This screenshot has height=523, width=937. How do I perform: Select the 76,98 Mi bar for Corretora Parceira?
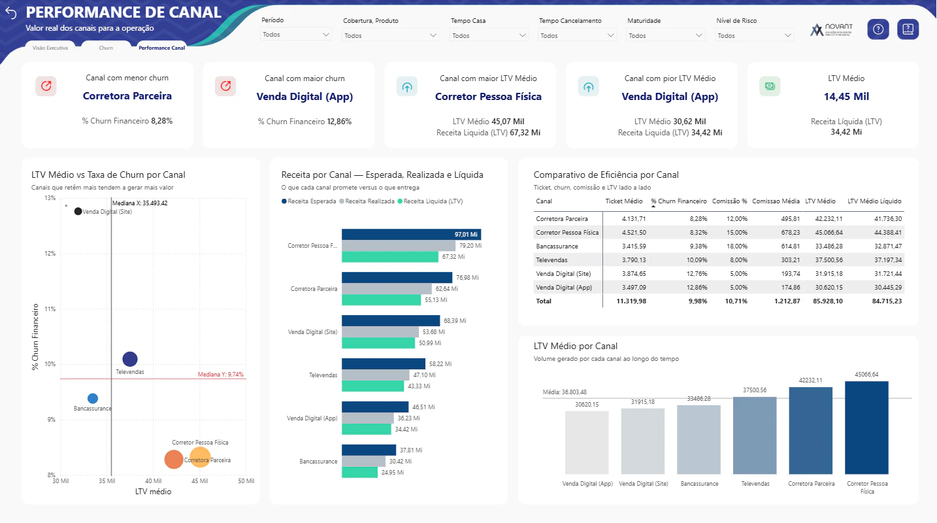pos(397,278)
